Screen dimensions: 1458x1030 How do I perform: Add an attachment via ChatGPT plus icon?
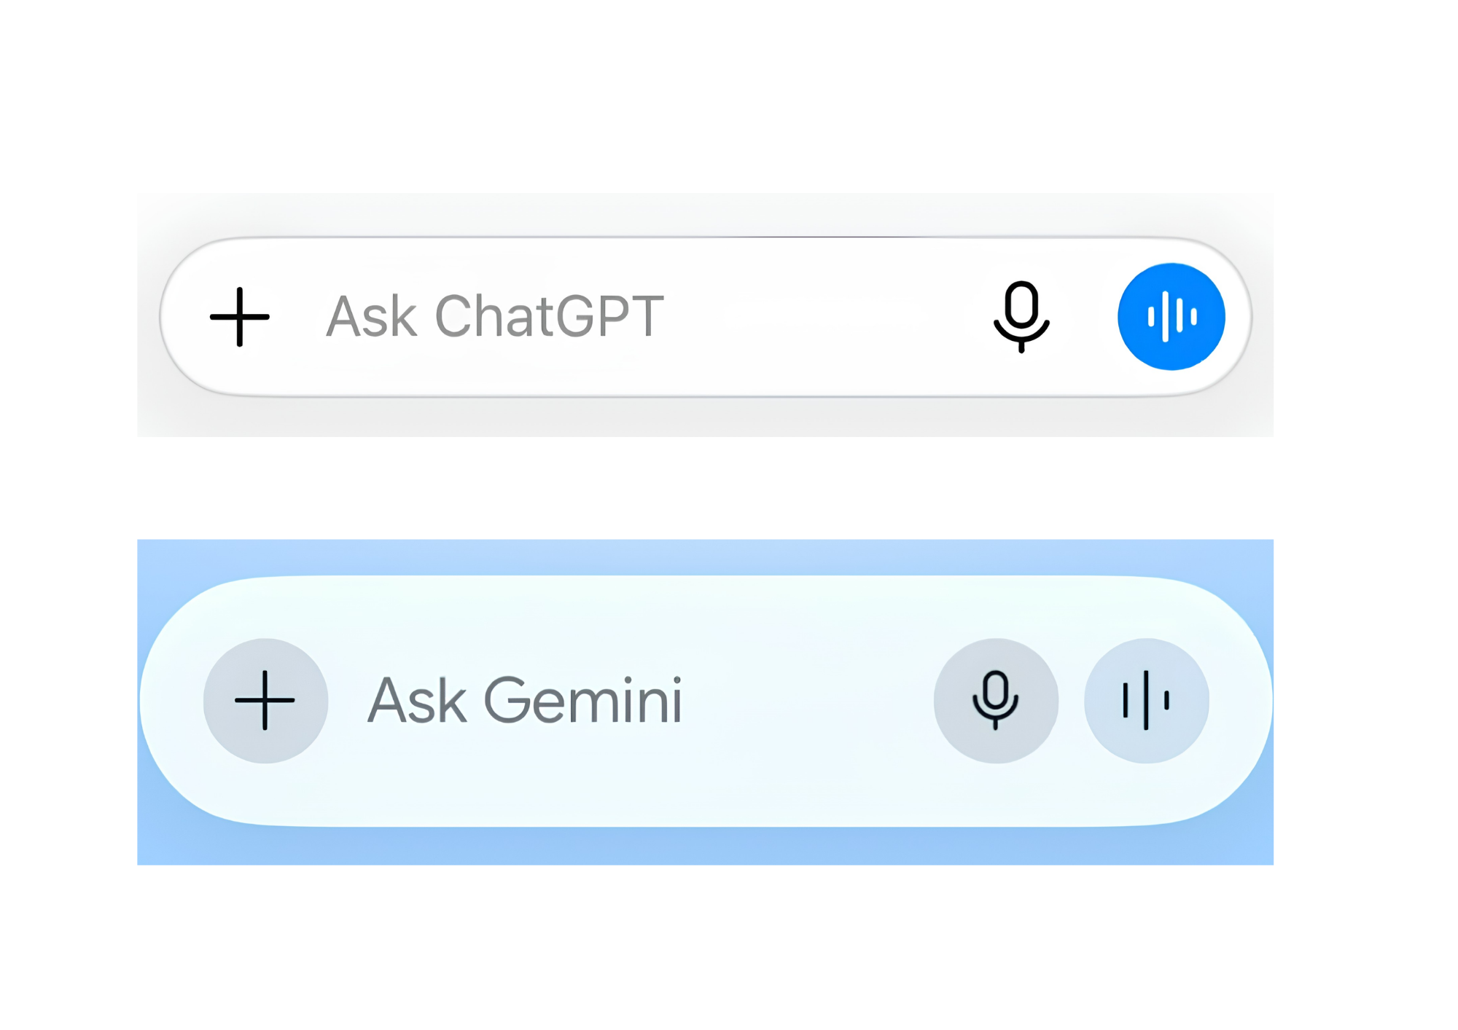[x=240, y=317]
